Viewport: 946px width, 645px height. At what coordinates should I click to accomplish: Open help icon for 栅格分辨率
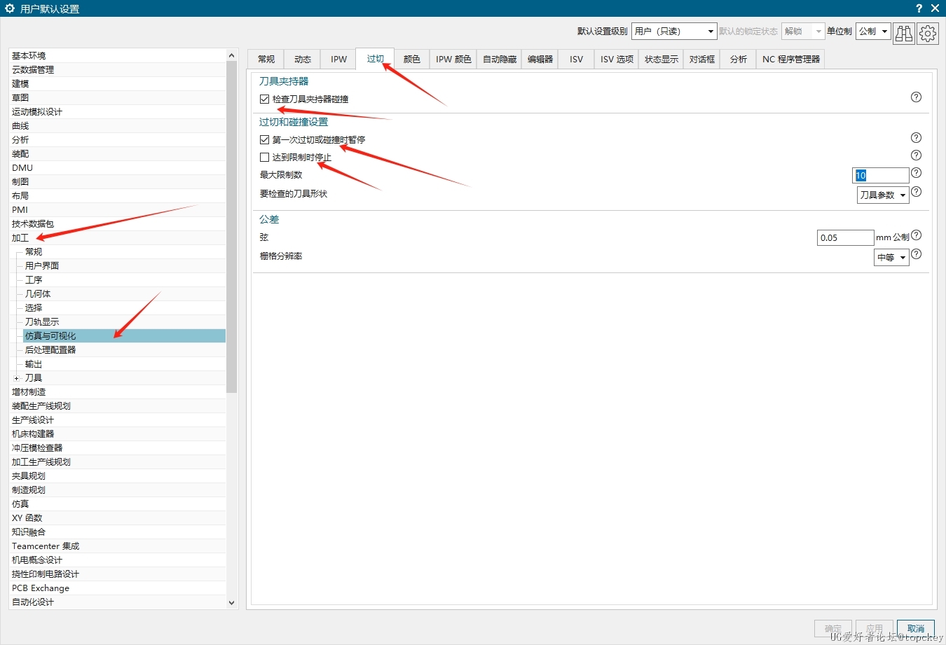pos(916,254)
